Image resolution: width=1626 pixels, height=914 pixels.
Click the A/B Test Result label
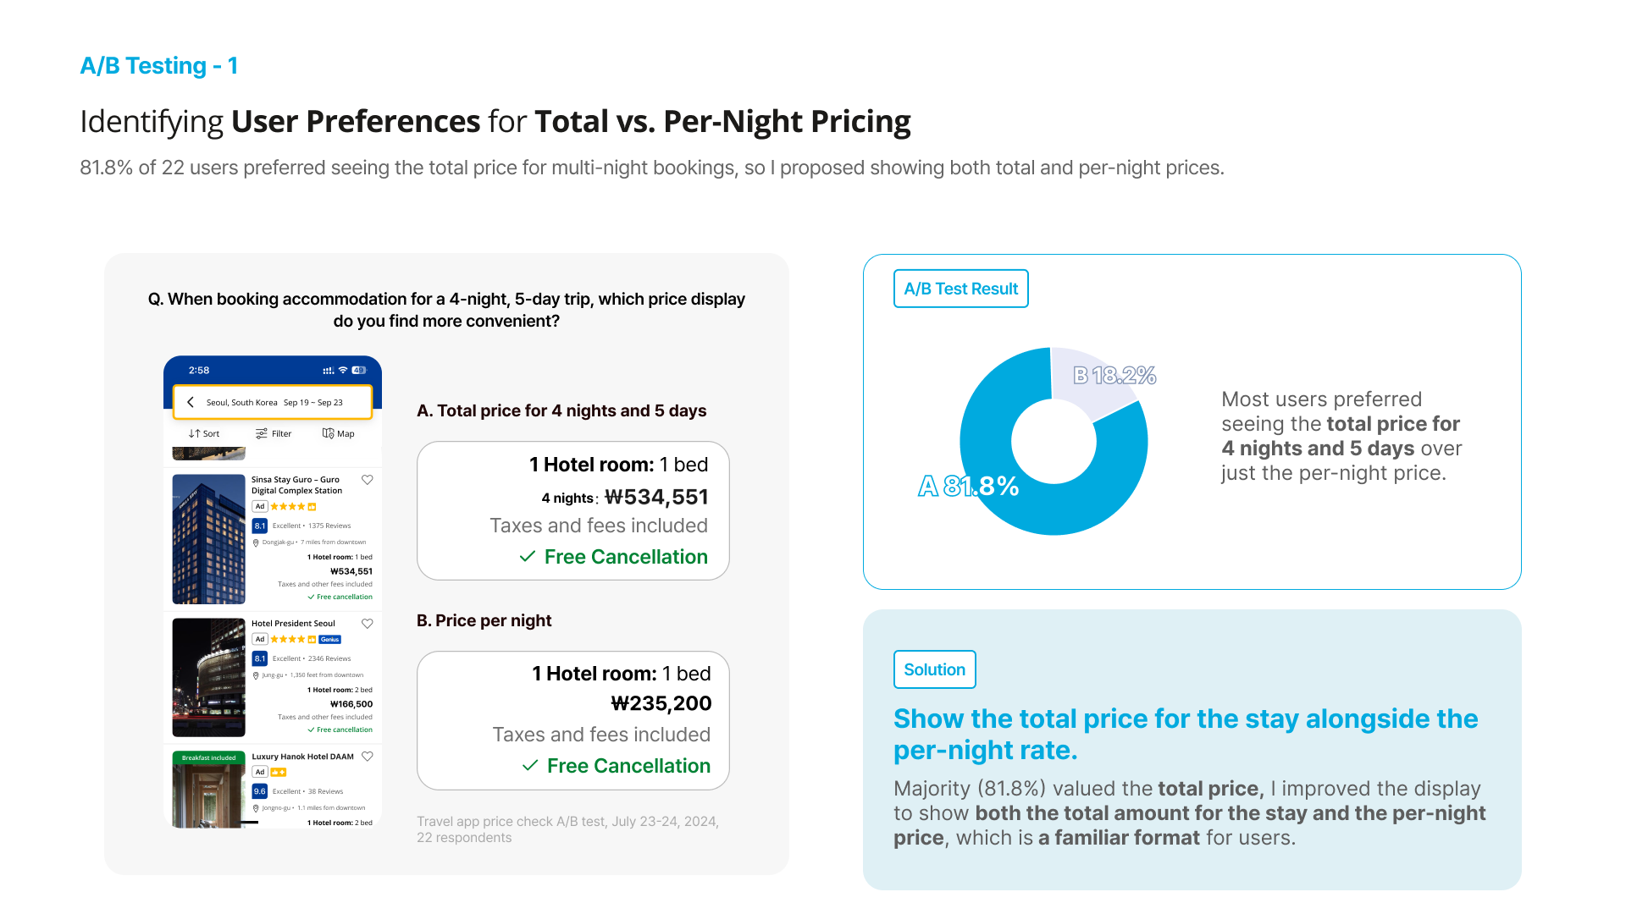tap(960, 289)
